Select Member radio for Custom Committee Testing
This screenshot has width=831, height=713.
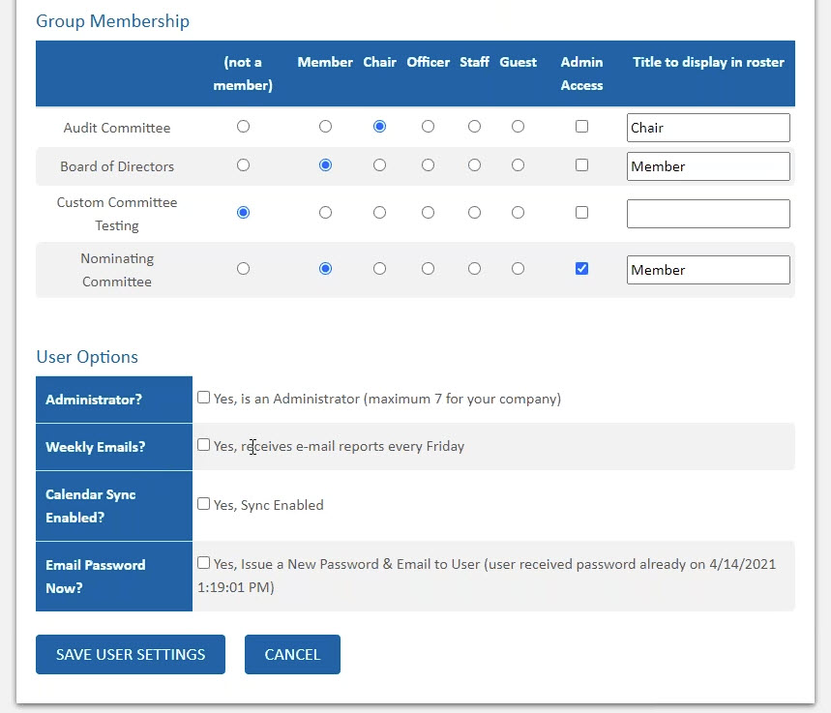click(x=325, y=213)
